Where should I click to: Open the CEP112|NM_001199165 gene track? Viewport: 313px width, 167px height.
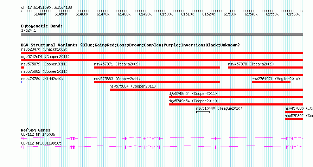pos(162,147)
